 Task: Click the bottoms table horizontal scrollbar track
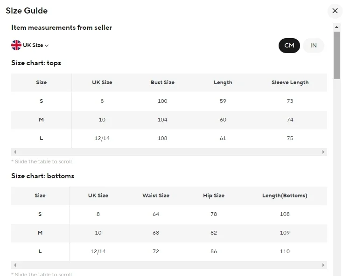pyautogui.click(x=169, y=265)
